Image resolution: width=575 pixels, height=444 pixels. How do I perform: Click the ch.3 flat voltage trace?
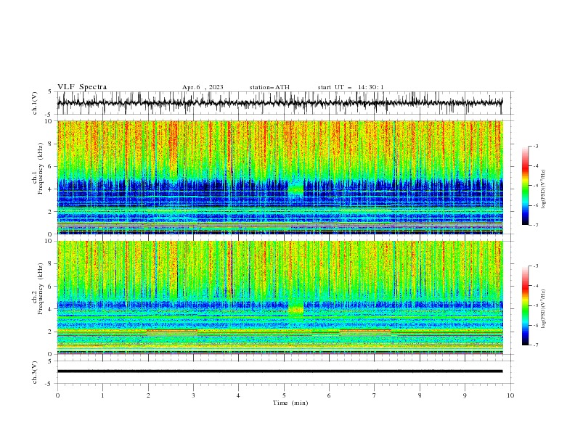(280, 371)
